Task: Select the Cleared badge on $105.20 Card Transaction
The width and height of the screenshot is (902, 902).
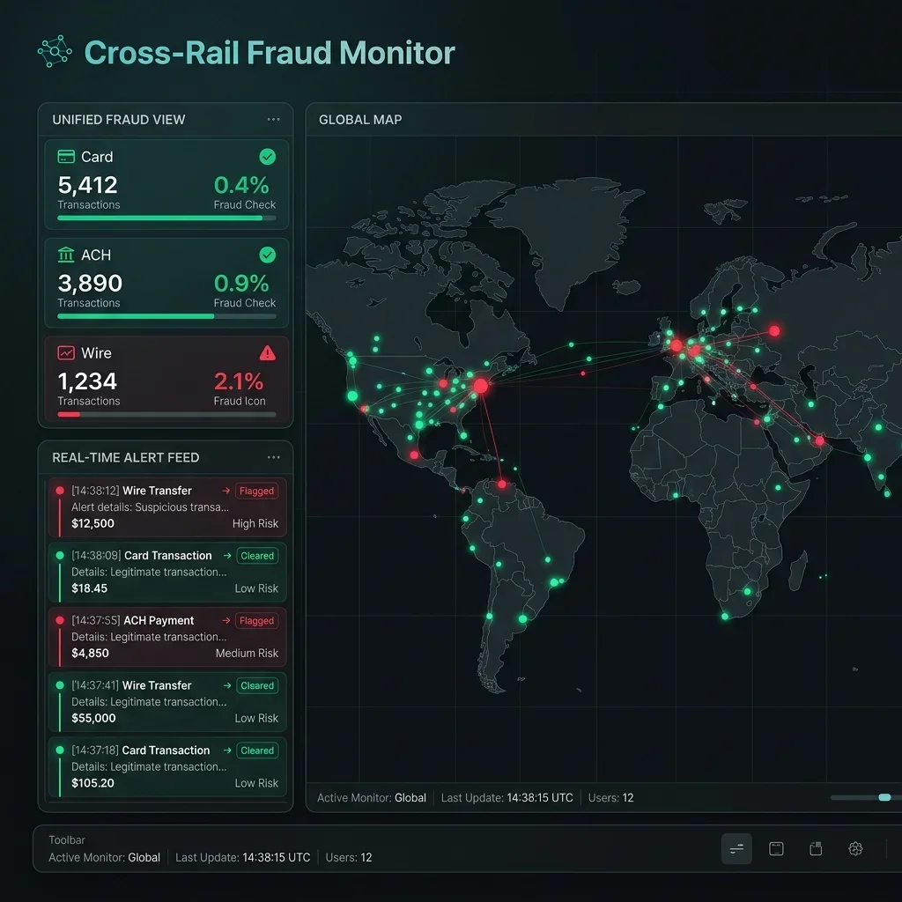Action: 257,750
